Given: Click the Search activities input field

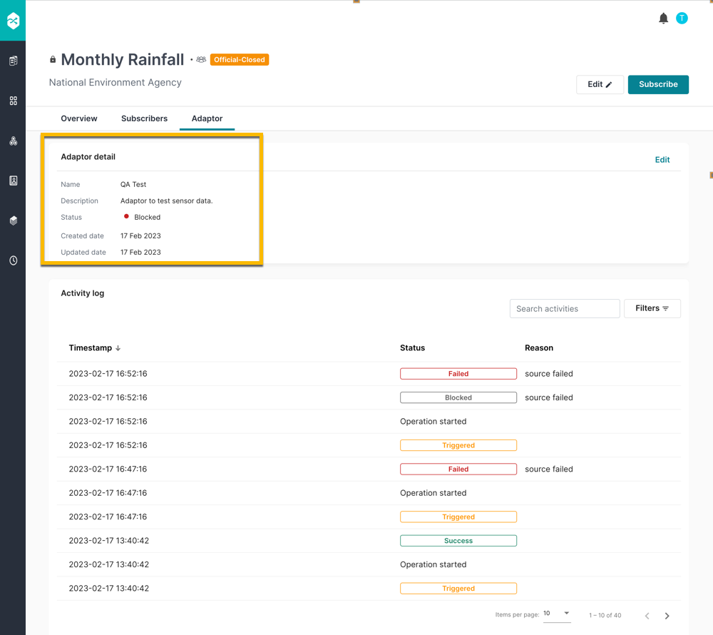Looking at the screenshot, I should (564, 308).
